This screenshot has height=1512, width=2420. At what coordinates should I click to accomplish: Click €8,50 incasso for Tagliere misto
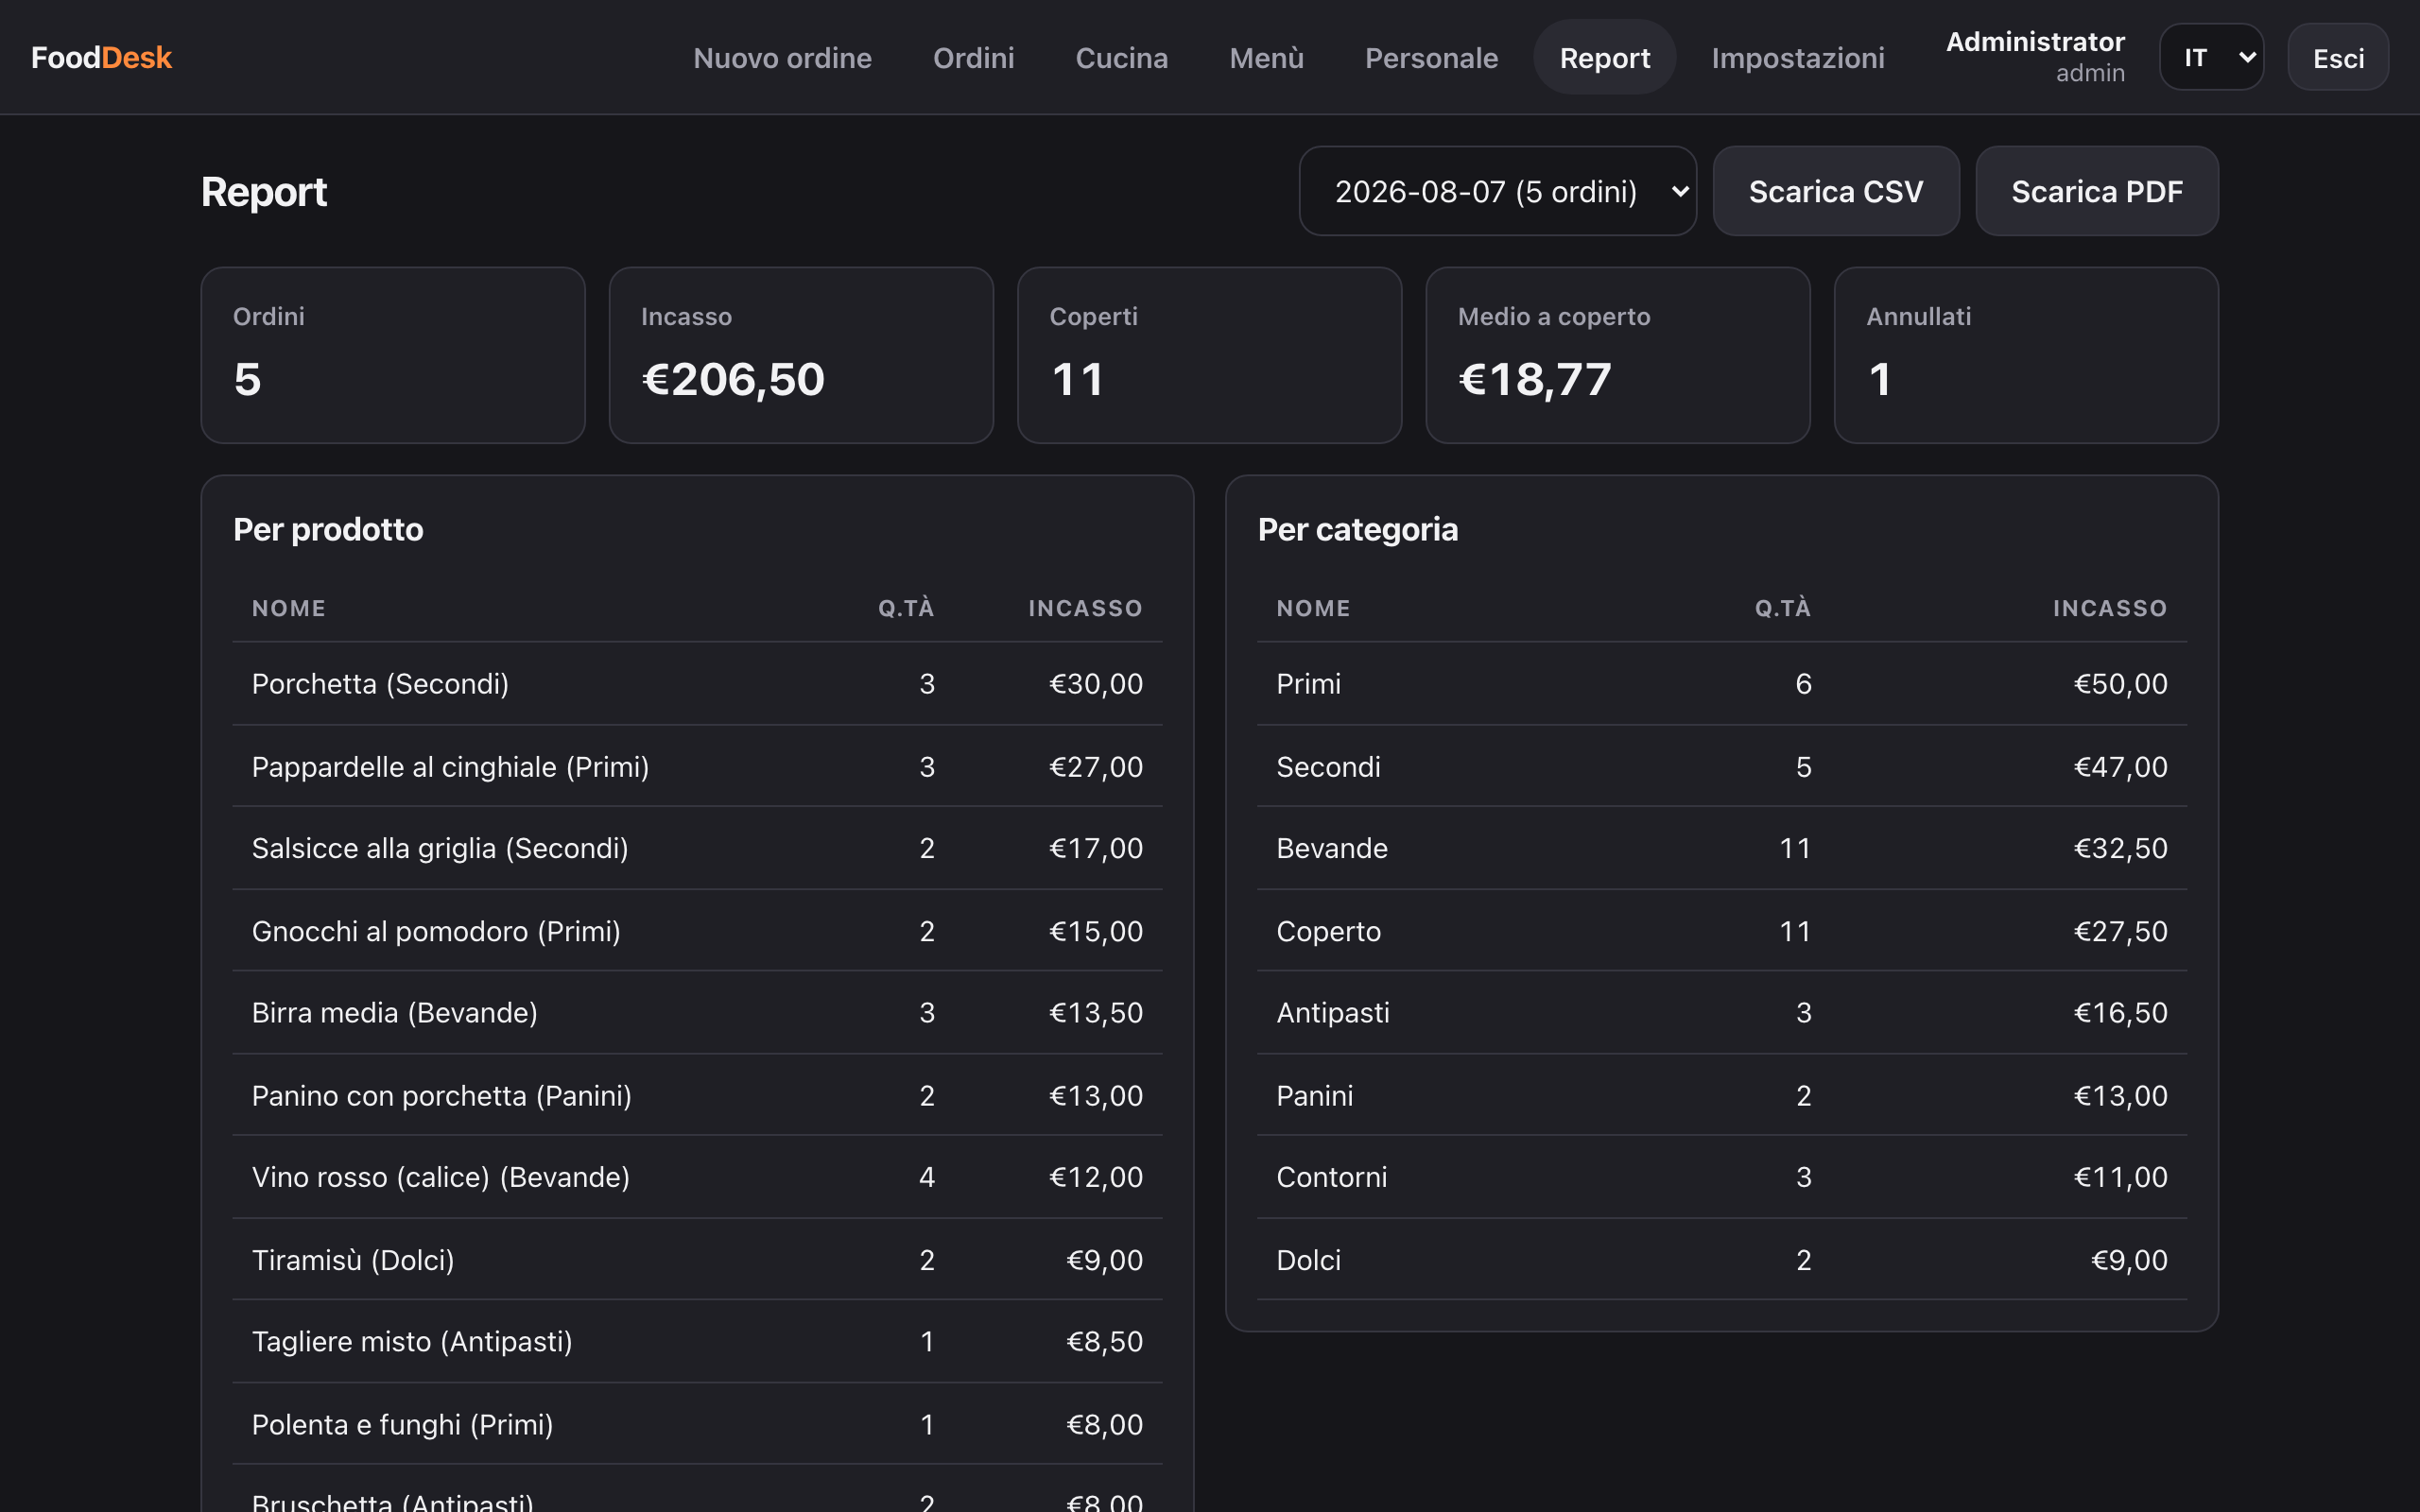click(x=1104, y=1341)
